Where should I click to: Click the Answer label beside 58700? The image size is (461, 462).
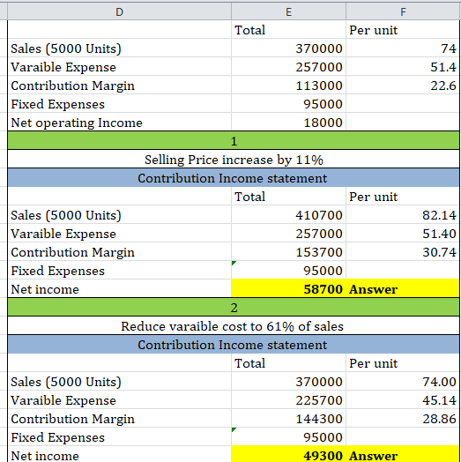click(373, 289)
